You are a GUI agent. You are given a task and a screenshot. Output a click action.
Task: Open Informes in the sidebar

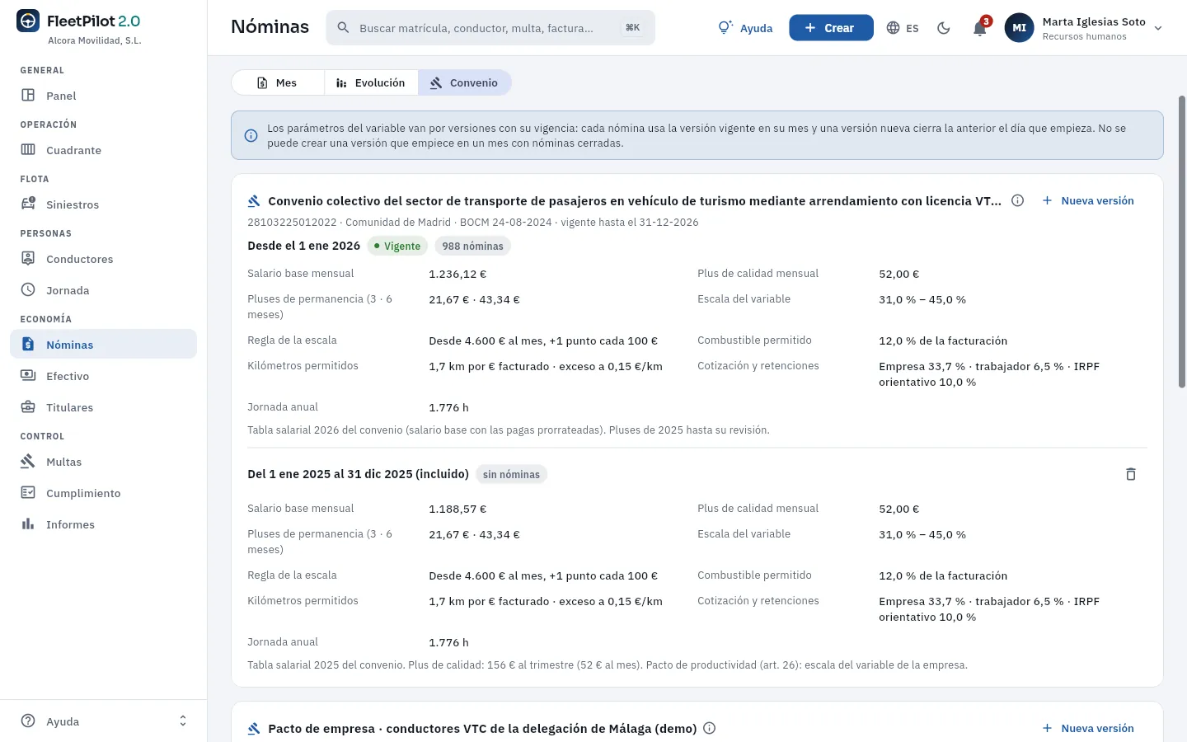103,524
